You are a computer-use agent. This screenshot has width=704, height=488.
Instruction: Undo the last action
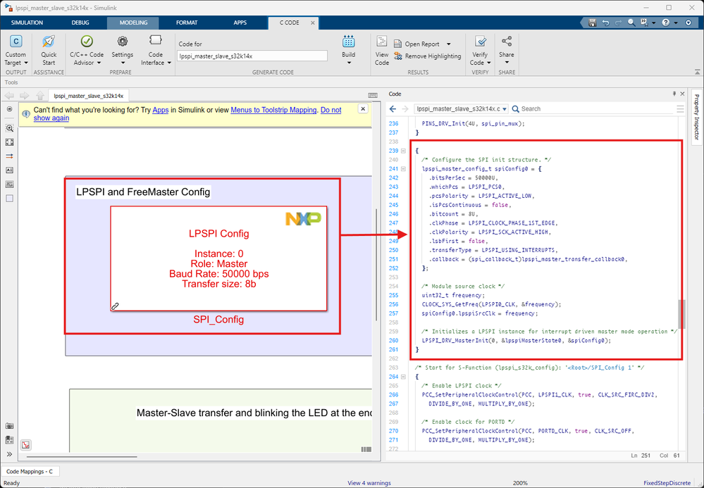coord(605,23)
